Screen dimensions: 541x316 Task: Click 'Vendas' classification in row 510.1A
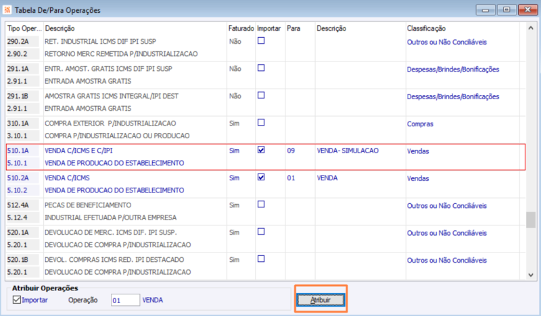[x=418, y=151]
